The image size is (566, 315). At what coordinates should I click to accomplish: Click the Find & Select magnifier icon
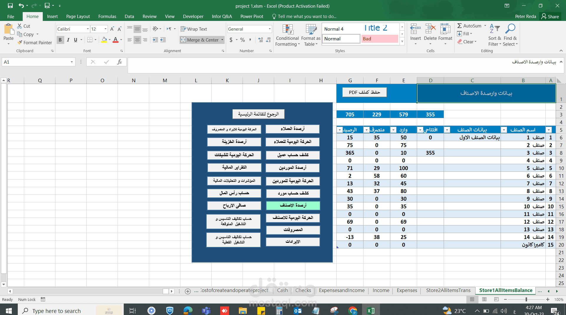[x=510, y=29]
